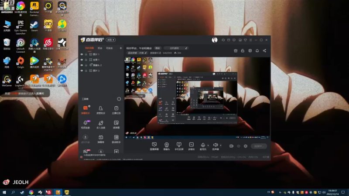349x196 pixels.
Task: Add a 直播屏幕 screen capture source
Action: (154, 146)
